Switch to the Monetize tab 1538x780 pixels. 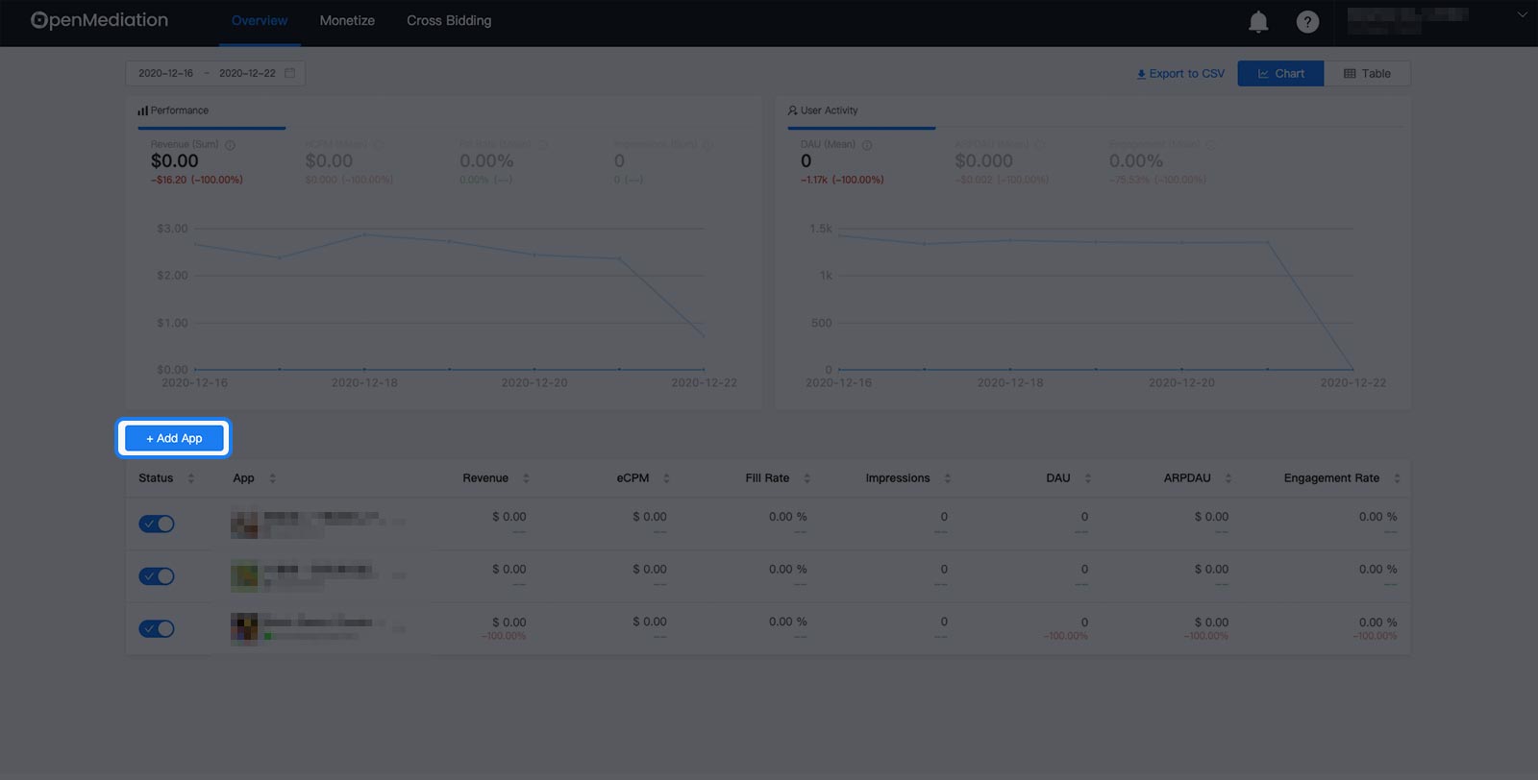(347, 20)
